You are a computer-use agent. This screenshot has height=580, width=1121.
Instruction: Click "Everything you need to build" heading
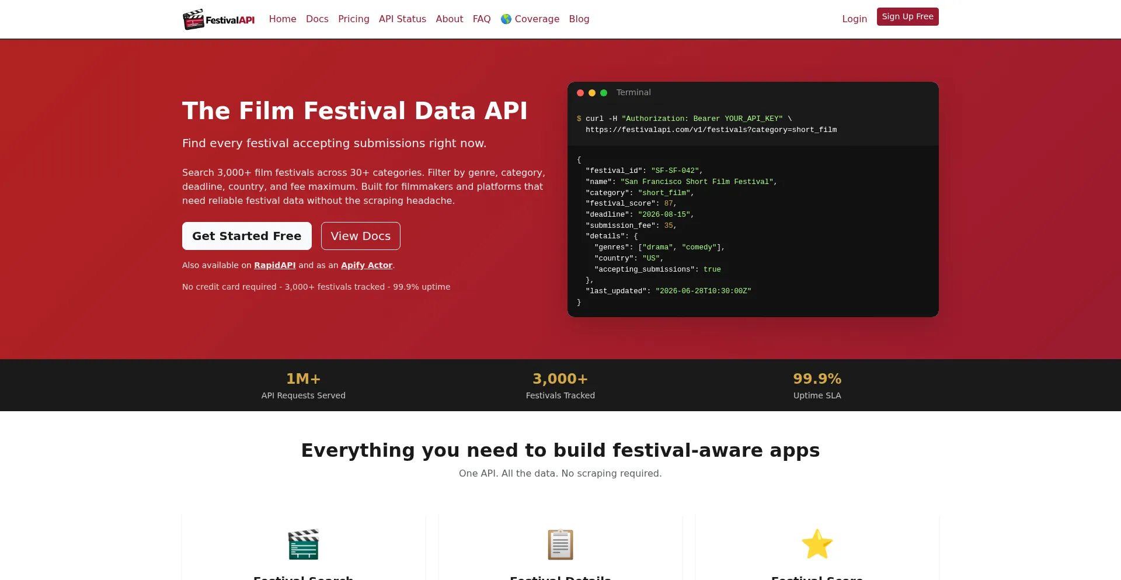(x=560, y=450)
